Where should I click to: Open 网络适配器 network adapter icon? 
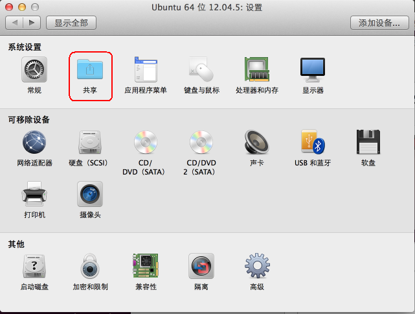34,142
